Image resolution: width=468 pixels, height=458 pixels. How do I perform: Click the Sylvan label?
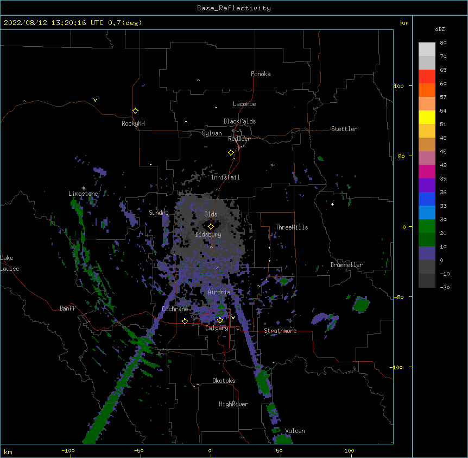(212, 133)
